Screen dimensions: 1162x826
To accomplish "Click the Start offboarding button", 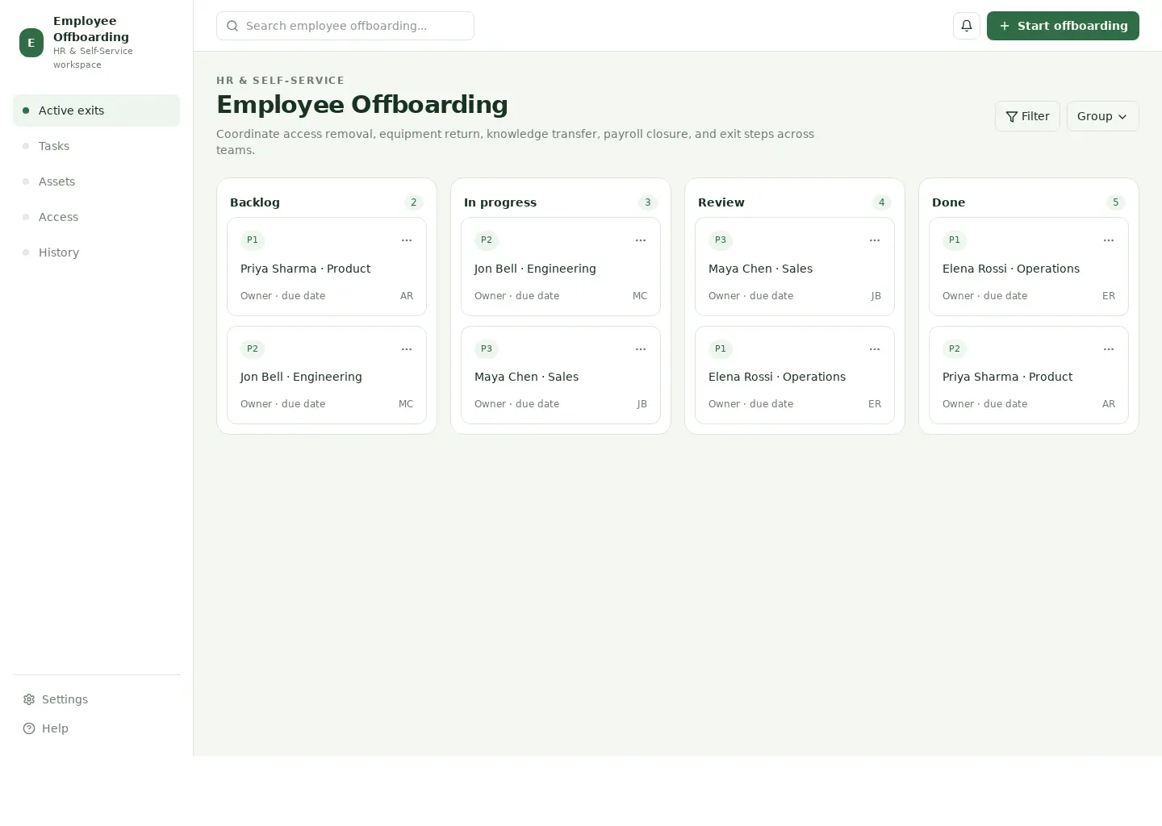I will click(x=1063, y=26).
